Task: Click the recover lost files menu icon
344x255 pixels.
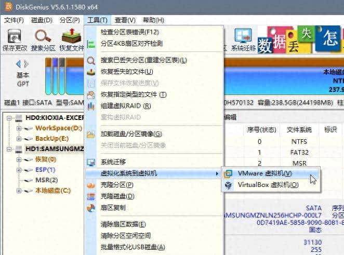Action: tap(91, 72)
